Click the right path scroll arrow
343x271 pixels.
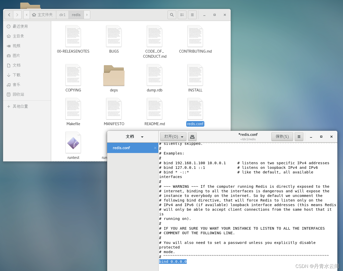87,15
